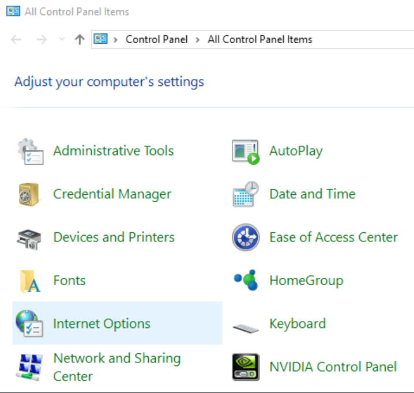This screenshot has height=393, width=414.
Task: Go back using the Back arrow
Action: pos(16,40)
